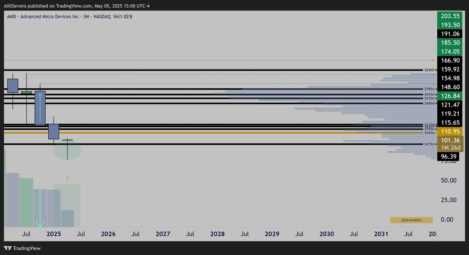This screenshot has height=255, width=469.
Task: Click the 0.00 volume scale value
Action: point(446,220)
